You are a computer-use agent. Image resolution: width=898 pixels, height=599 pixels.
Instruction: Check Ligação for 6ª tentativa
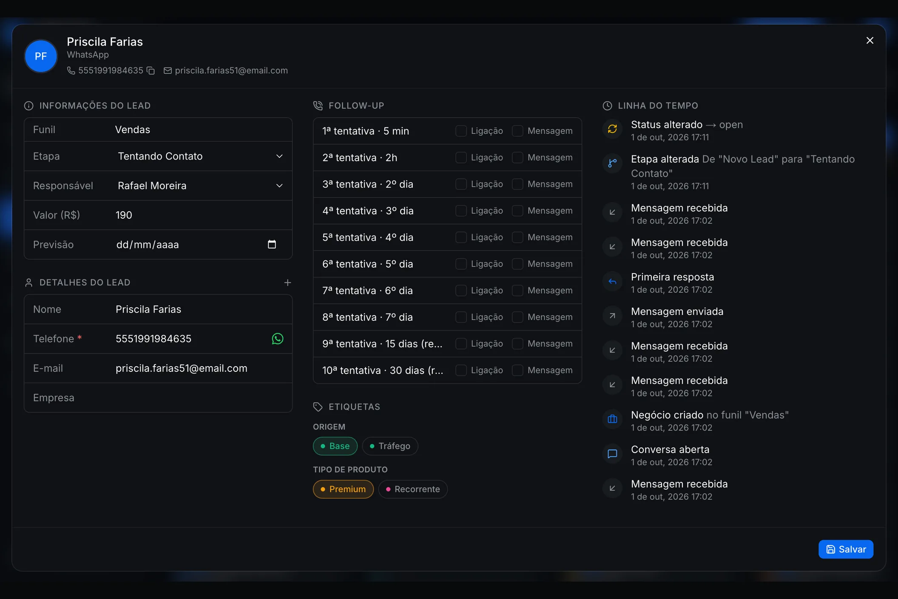click(x=461, y=264)
